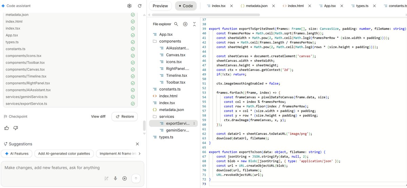
Task: Open the exportService file options menu
Action: point(194,124)
